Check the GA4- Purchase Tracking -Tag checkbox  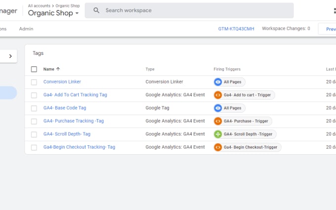pyautogui.click(x=34, y=121)
